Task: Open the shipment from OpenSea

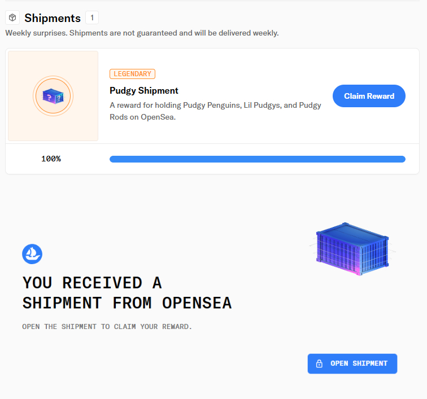Action: tap(352, 363)
